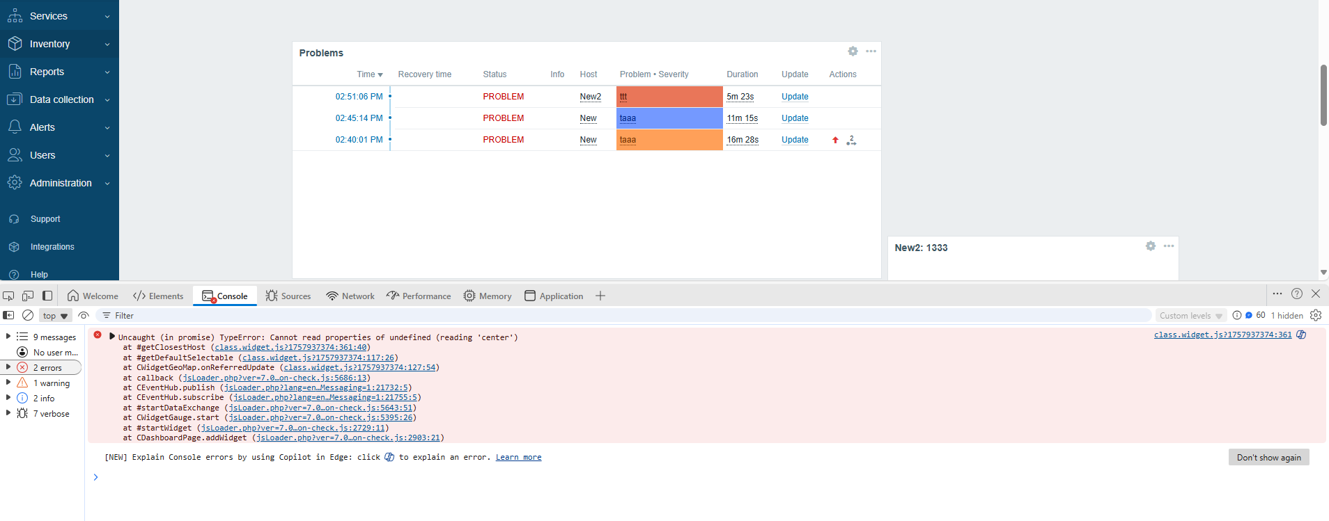The height and width of the screenshot is (521, 1329).
Task: Click the 5m 23s duration value
Action: (740, 97)
